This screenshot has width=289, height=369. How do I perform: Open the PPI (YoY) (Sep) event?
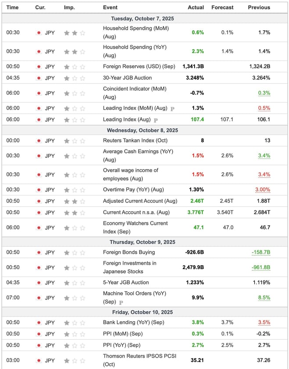coord(122,345)
